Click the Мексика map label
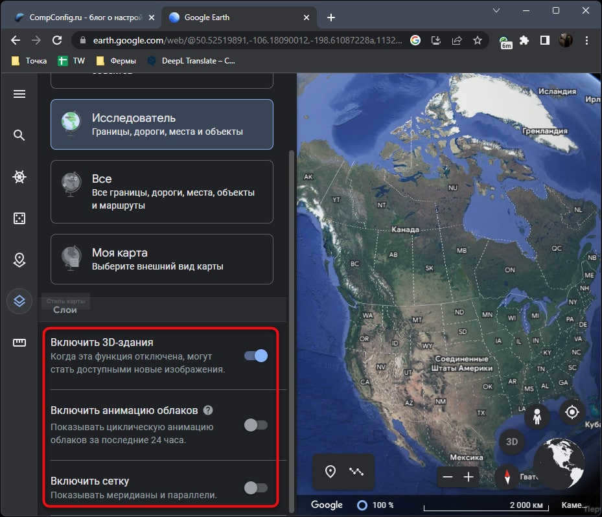 (x=467, y=457)
